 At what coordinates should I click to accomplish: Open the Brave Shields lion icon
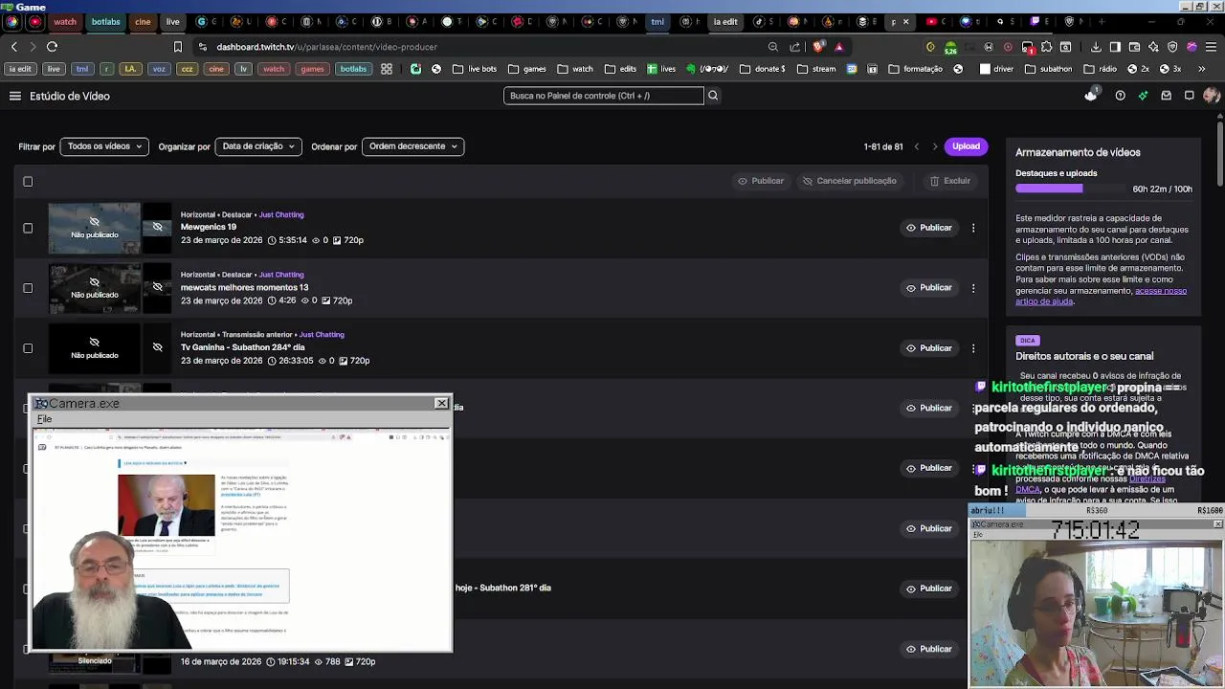pyautogui.click(x=817, y=46)
